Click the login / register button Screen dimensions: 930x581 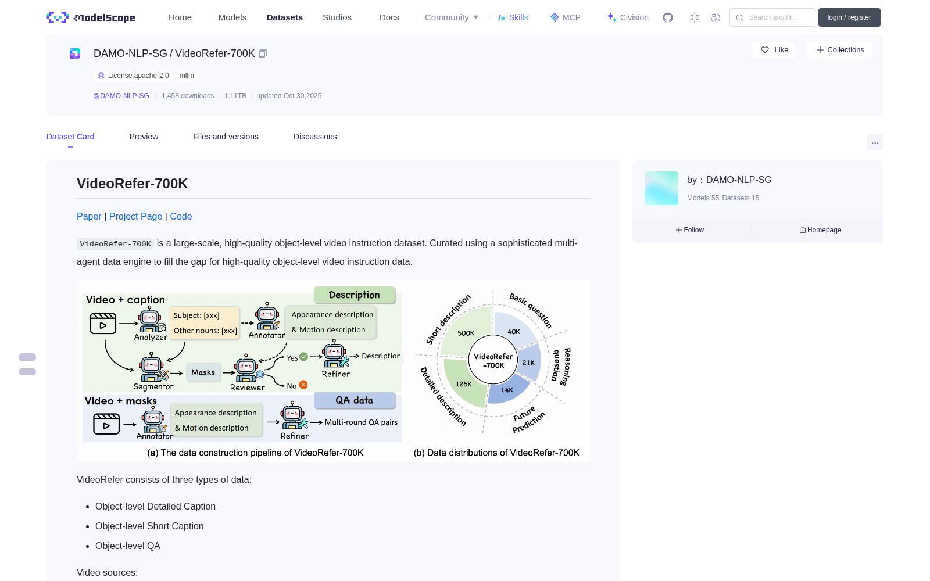849,17
